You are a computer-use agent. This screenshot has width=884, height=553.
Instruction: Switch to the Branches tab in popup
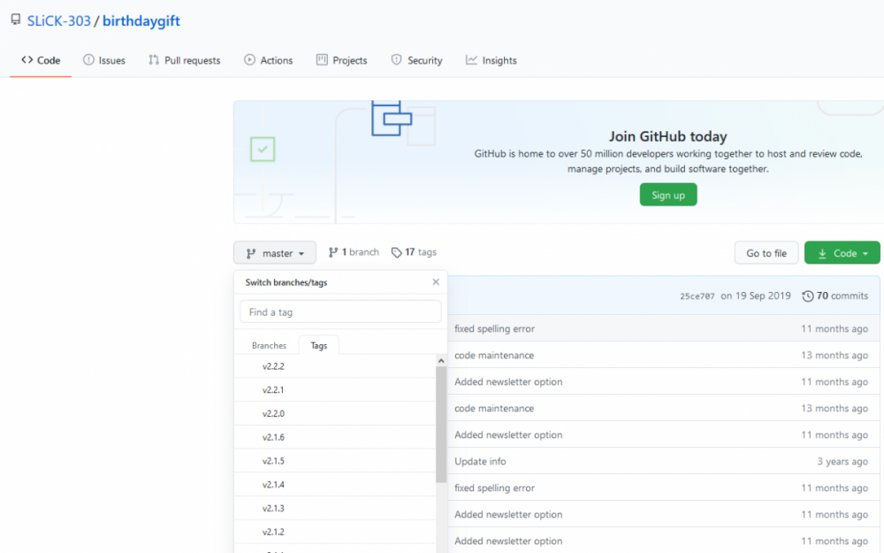pyautogui.click(x=269, y=346)
